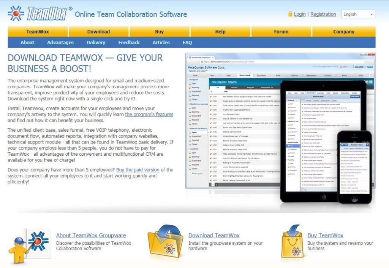This screenshot has width=389, height=268.
Task: Open the Help main menu tab
Action: point(220,32)
